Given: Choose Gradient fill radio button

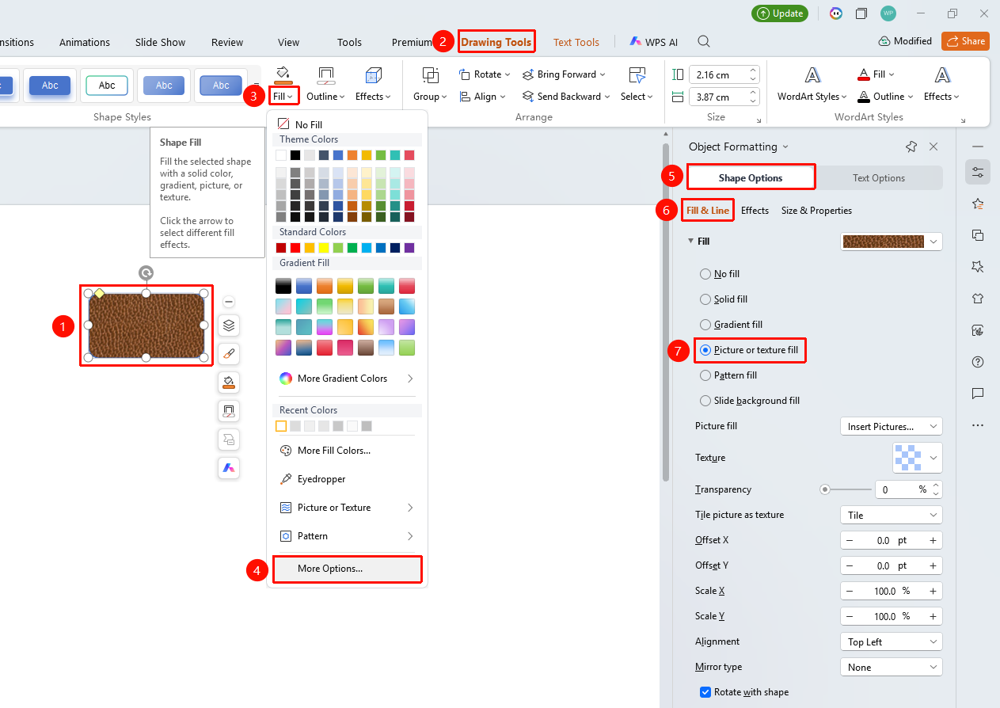Looking at the screenshot, I should click(x=705, y=325).
